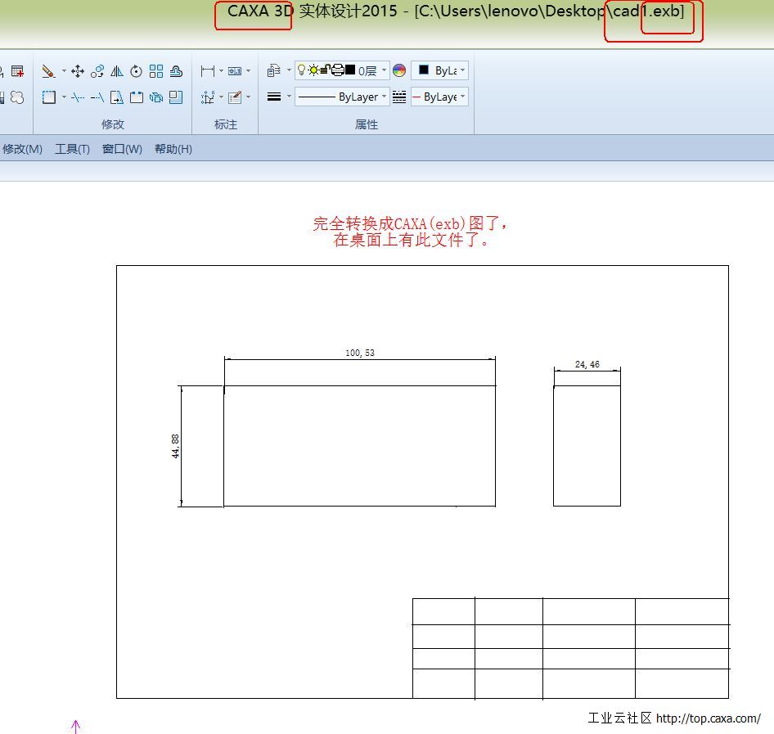Viewport: 774px width, 734px height.
Task: Click the icon right of the Array tool
Action: tap(176, 71)
